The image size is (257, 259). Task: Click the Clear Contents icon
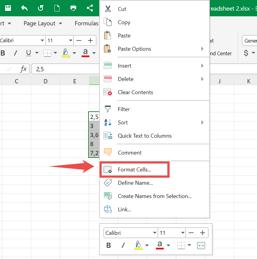pyautogui.click(x=108, y=92)
